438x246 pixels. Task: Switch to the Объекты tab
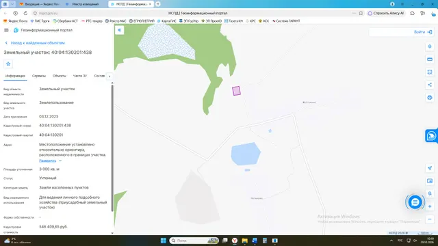[x=60, y=76]
